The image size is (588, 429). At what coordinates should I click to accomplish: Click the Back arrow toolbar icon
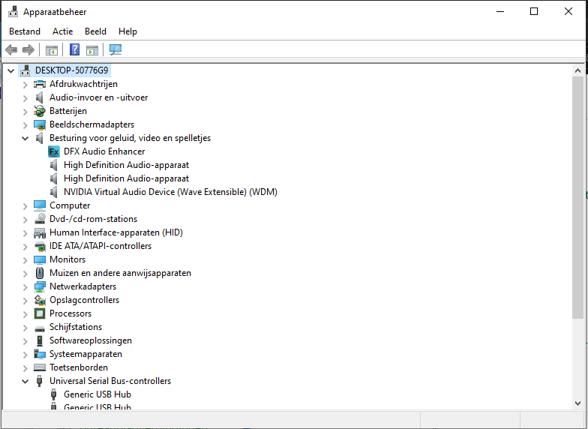click(x=12, y=49)
